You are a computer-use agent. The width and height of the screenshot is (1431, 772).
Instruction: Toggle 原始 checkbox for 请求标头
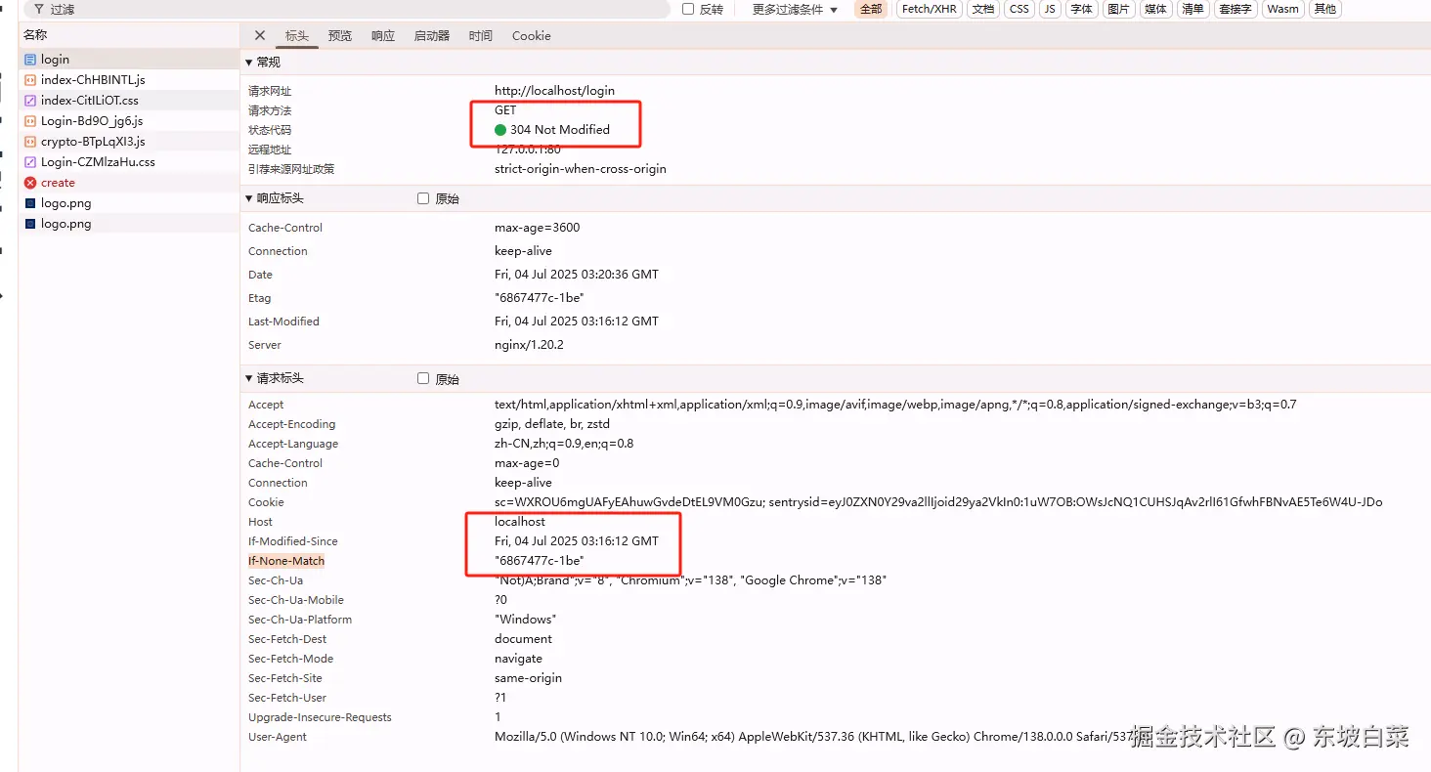point(423,378)
